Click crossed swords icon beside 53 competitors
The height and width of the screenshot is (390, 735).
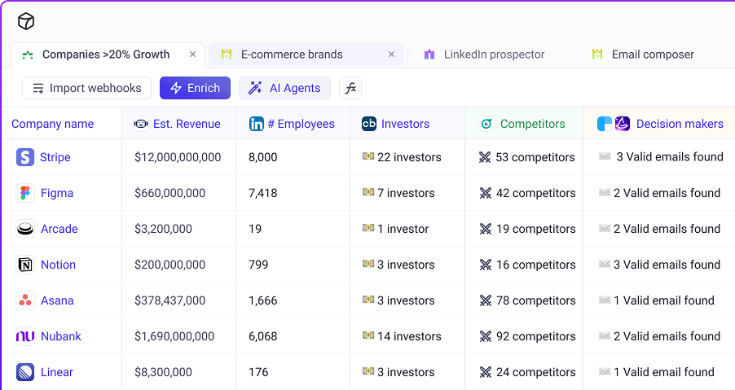(485, 157)
